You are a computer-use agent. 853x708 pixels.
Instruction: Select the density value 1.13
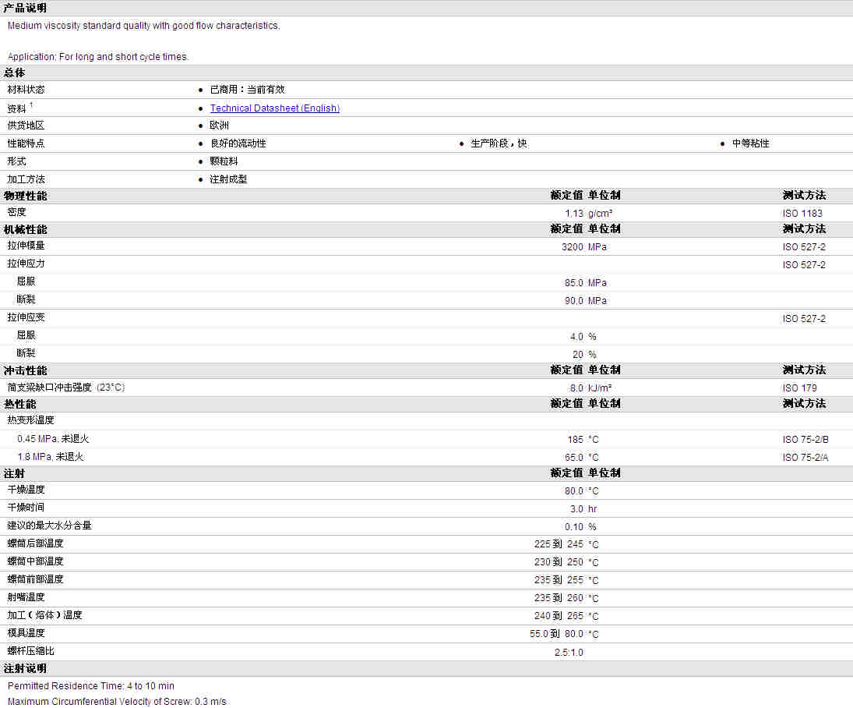coord(573,214)
